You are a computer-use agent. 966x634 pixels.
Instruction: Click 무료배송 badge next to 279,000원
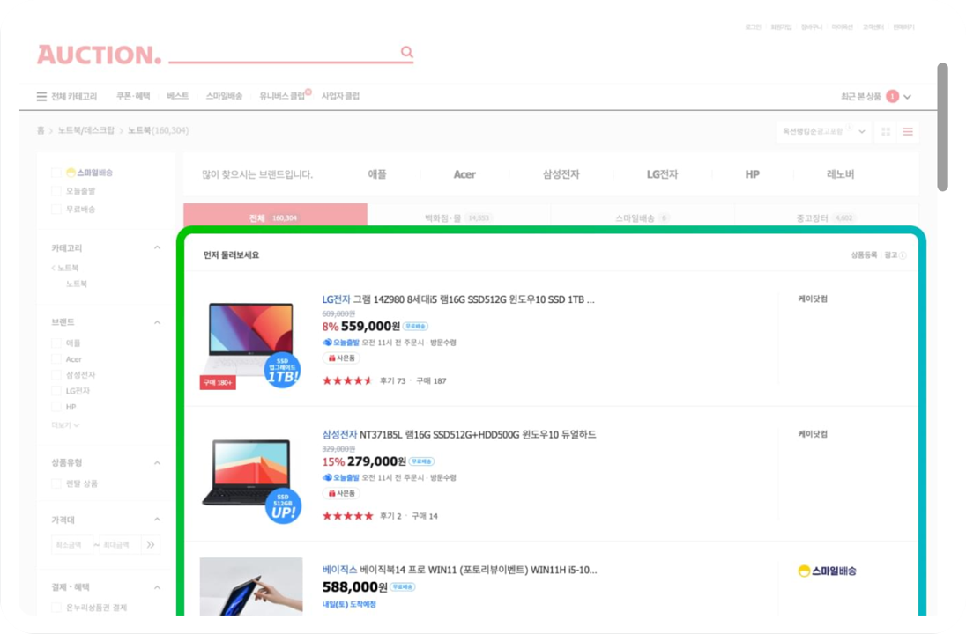point(422,461)
